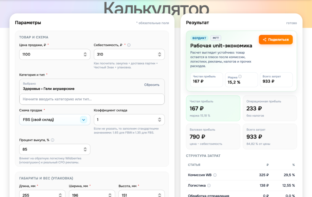Click stepper arrows in Высота field
The image size is (312, 197).
click(x=160, y=195)
